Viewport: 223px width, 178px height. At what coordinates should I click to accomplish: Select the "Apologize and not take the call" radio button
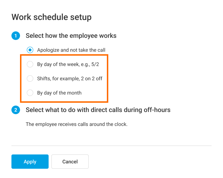pyautogui.click(x=30, y=50)
